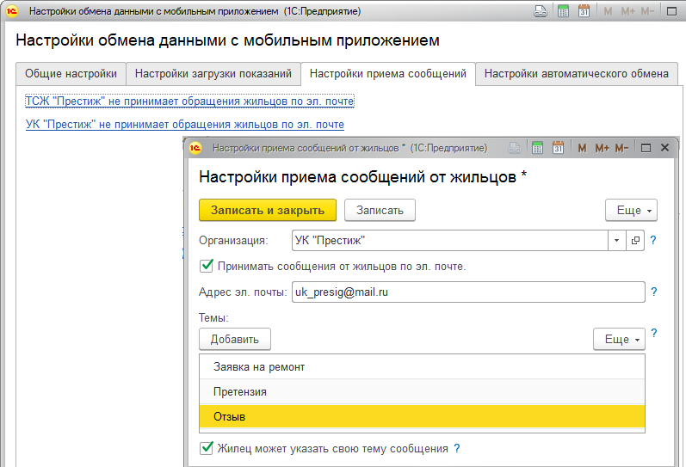Open УК "Престиж" email settings link
686x467 pixels.
click(x=184, y=125)
